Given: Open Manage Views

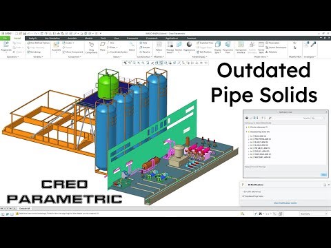Looking at the screenshot, I should point(170,47).
